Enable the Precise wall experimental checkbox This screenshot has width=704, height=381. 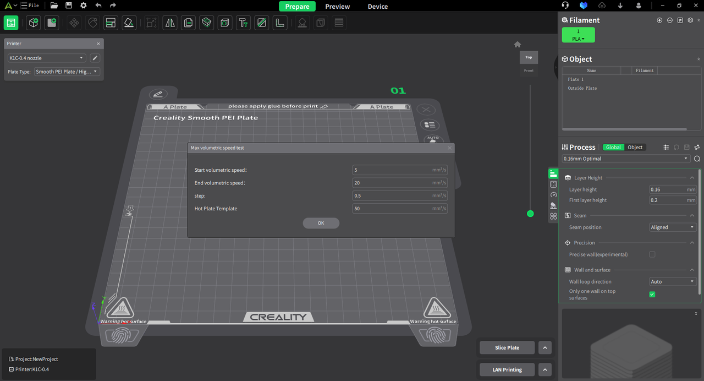(652, 254)
